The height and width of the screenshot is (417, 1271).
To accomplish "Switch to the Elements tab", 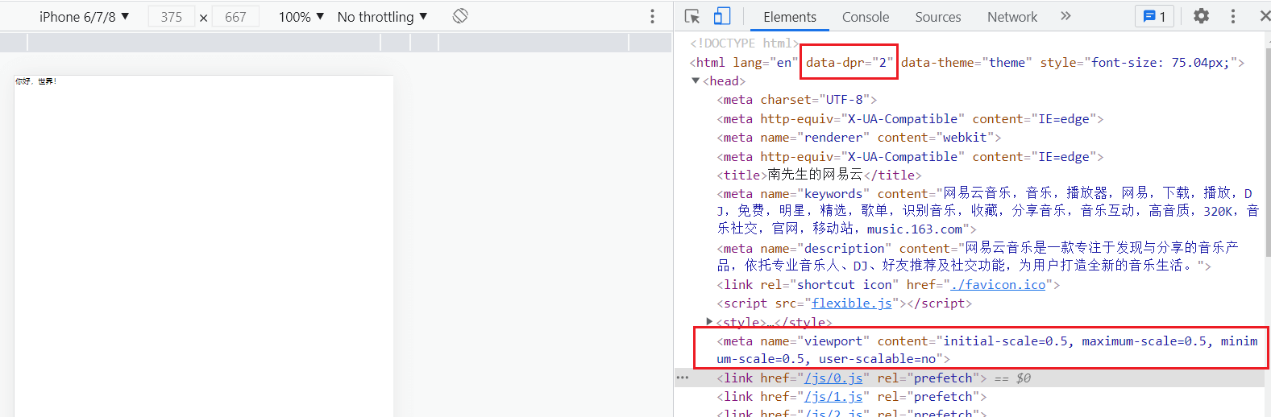I will [x=789, y=17].
